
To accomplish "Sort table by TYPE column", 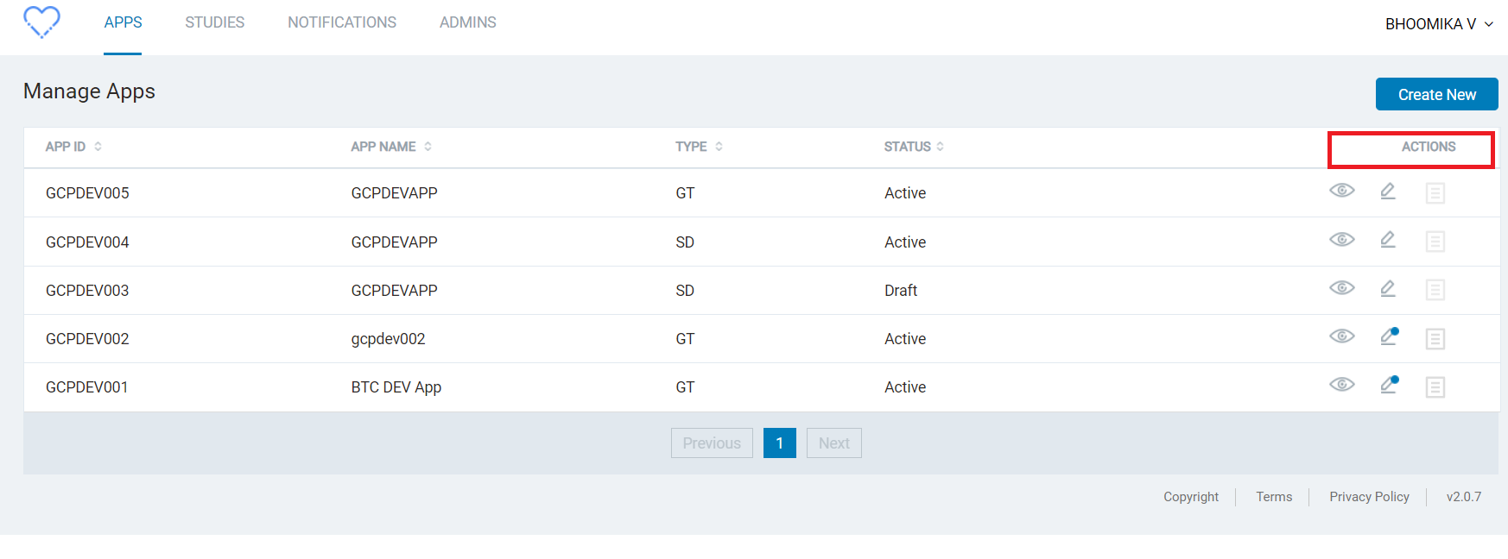I will coord(699,147).
